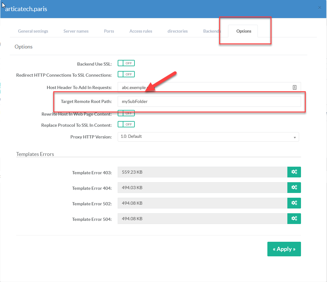Switch to the Backends tab
Viewport: 327px width, 282px height.
212,31
